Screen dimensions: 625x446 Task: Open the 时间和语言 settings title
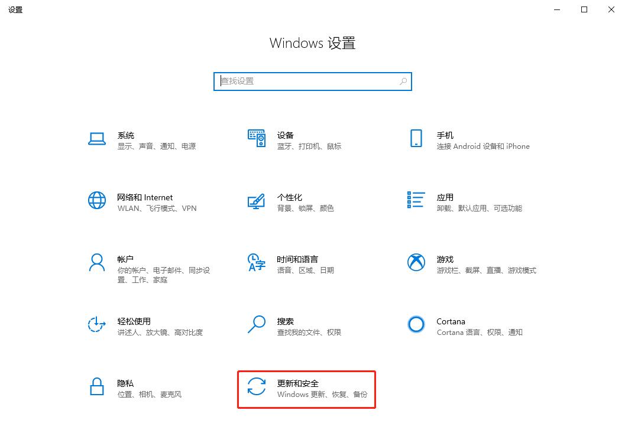tap(298, 259)
